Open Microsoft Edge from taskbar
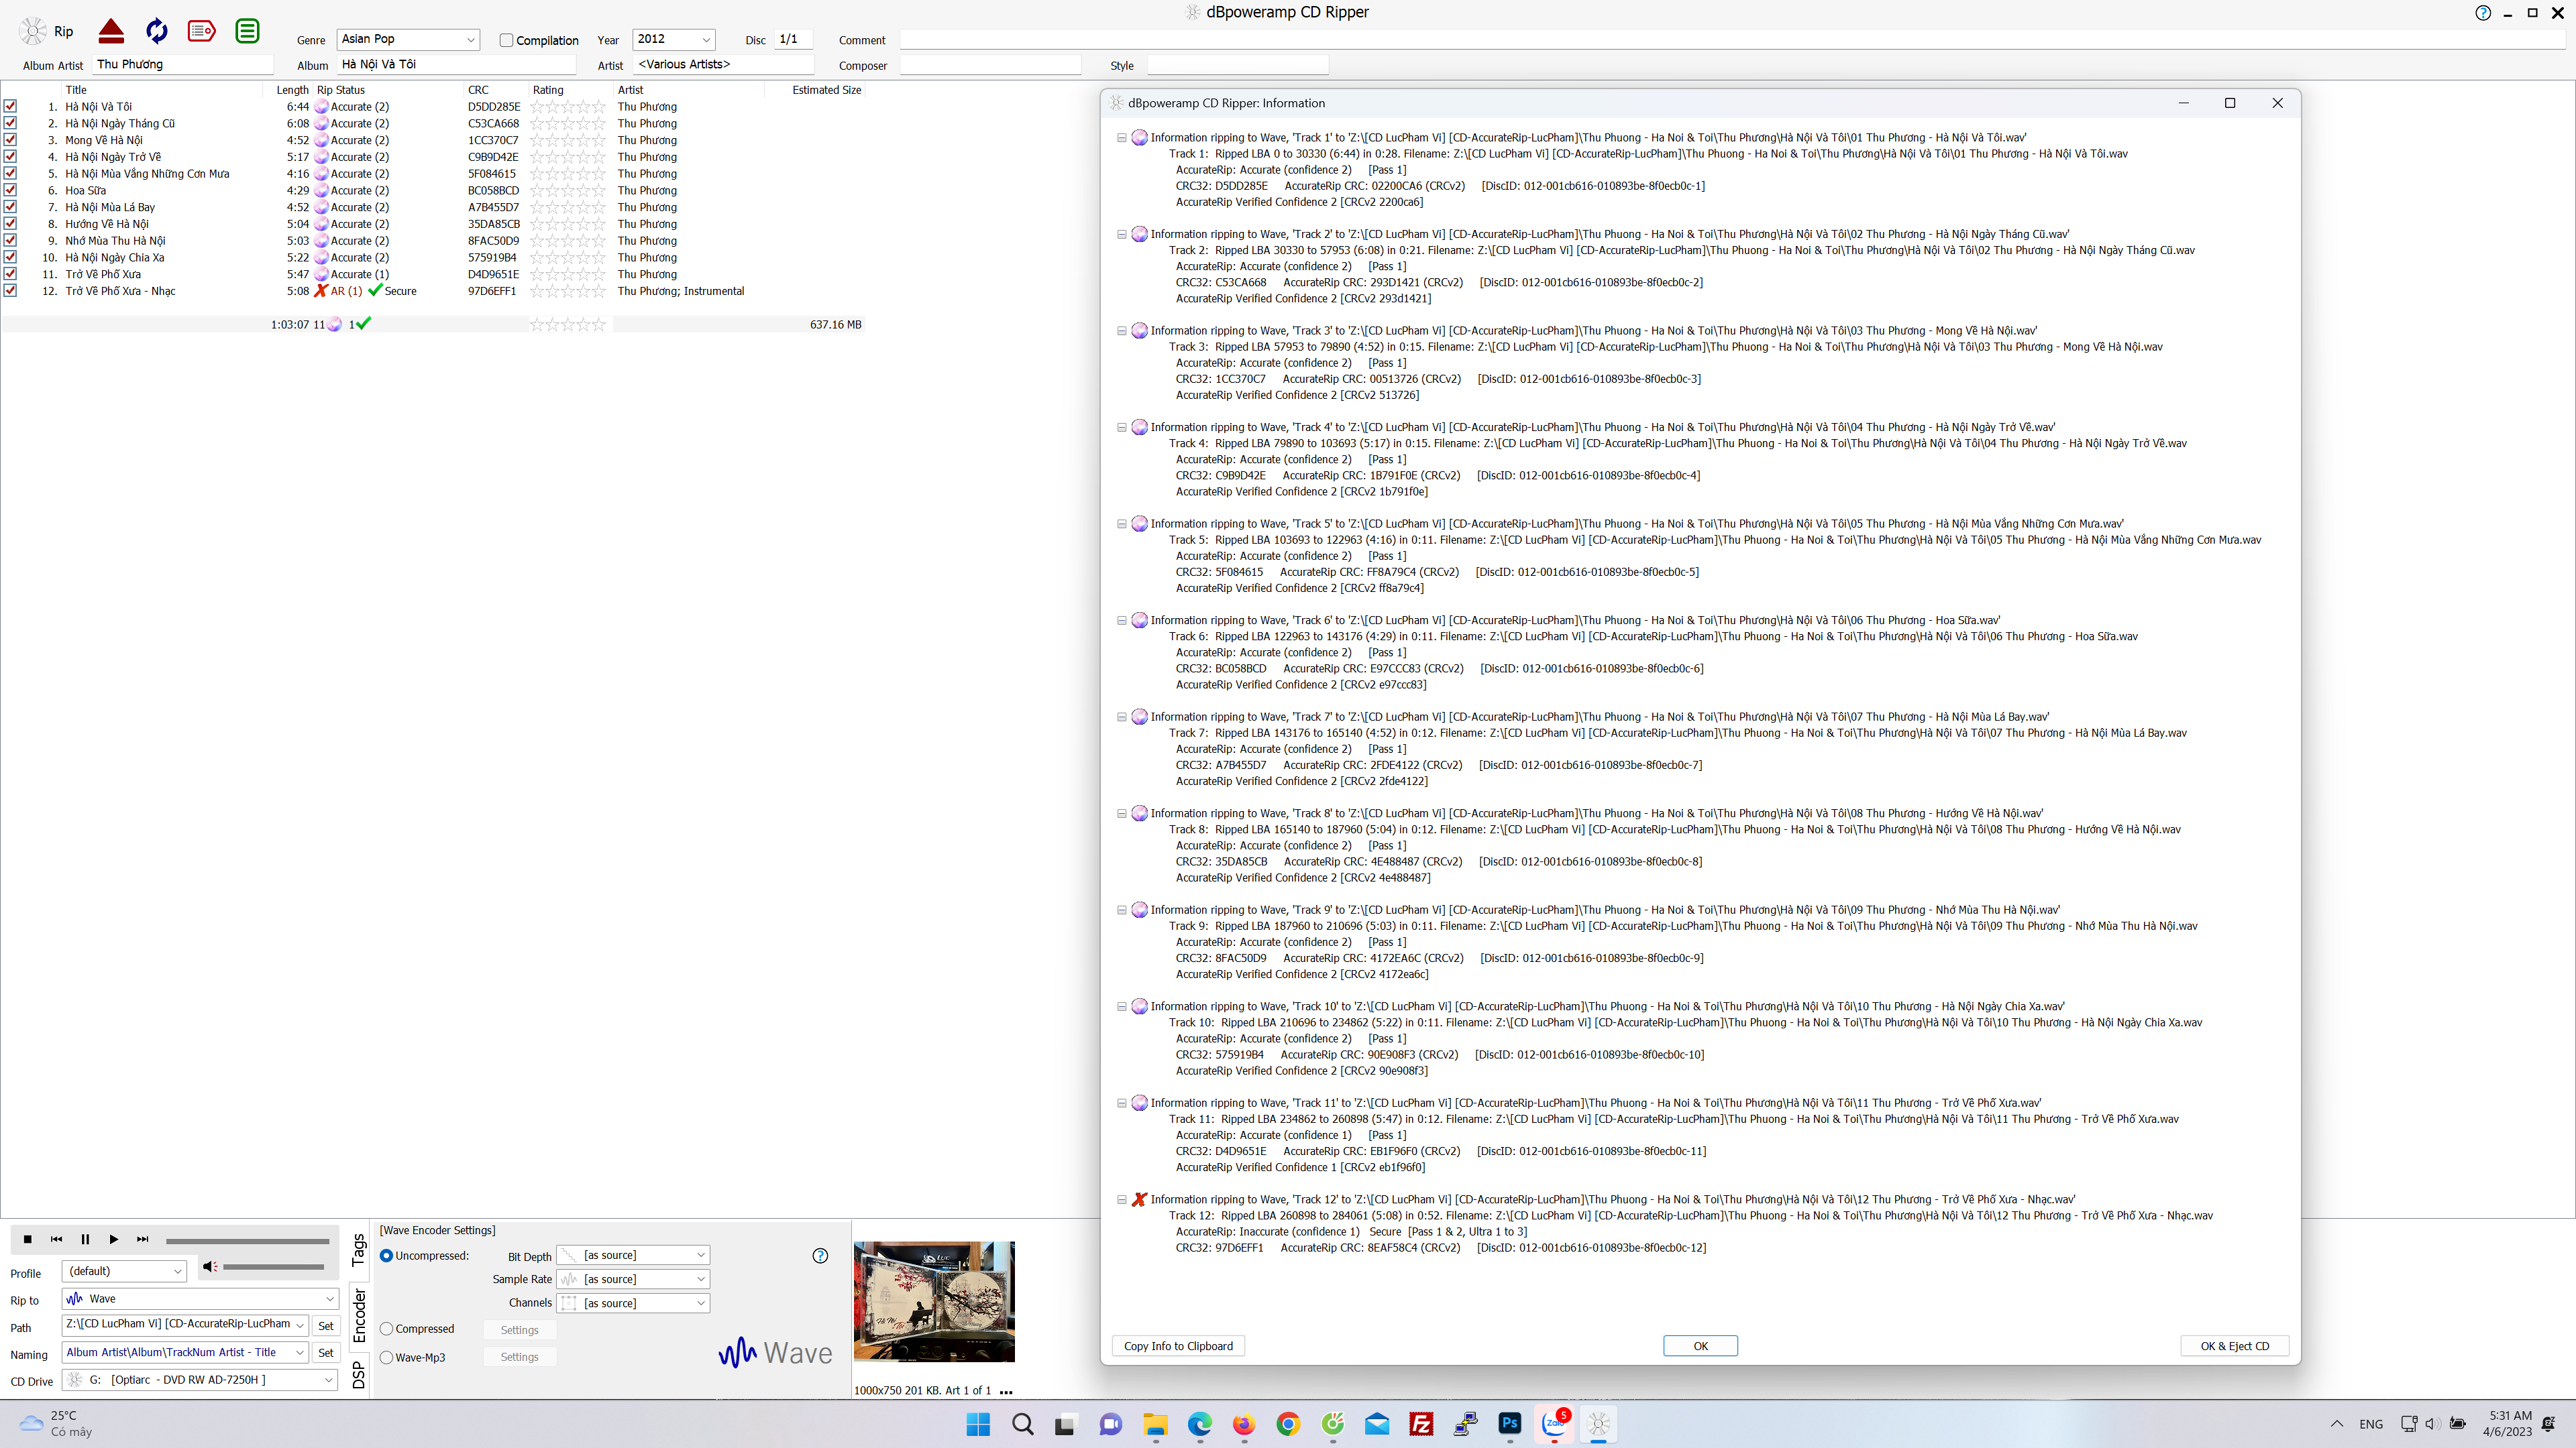2576x1448 pixels. 1199,1424
